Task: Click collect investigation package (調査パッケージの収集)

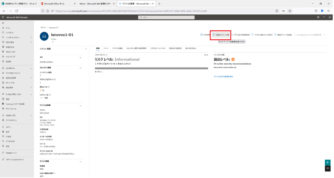Action: 283,35
